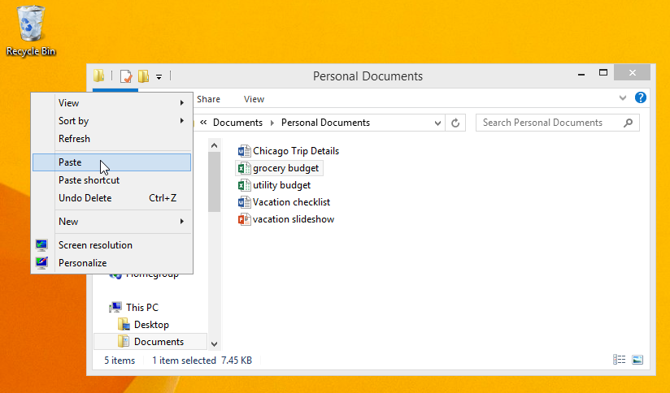
Task: Open the Recycle Bin desktop icon
Action: [x=31, y=30]
